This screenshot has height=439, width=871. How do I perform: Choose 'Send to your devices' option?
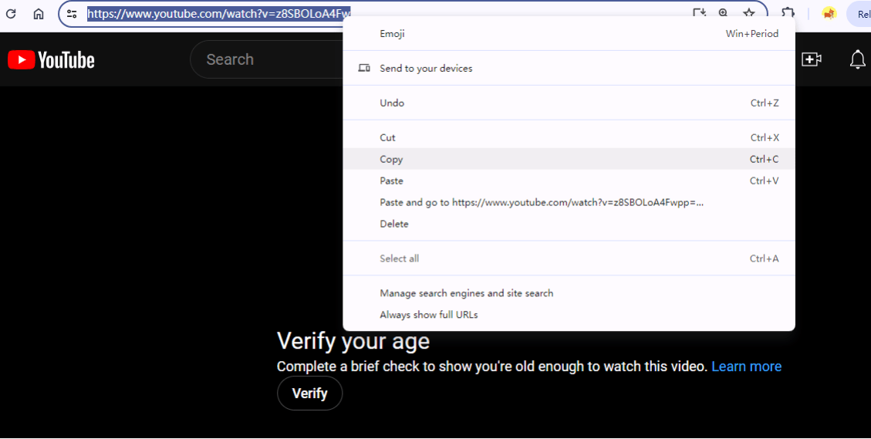426,69
